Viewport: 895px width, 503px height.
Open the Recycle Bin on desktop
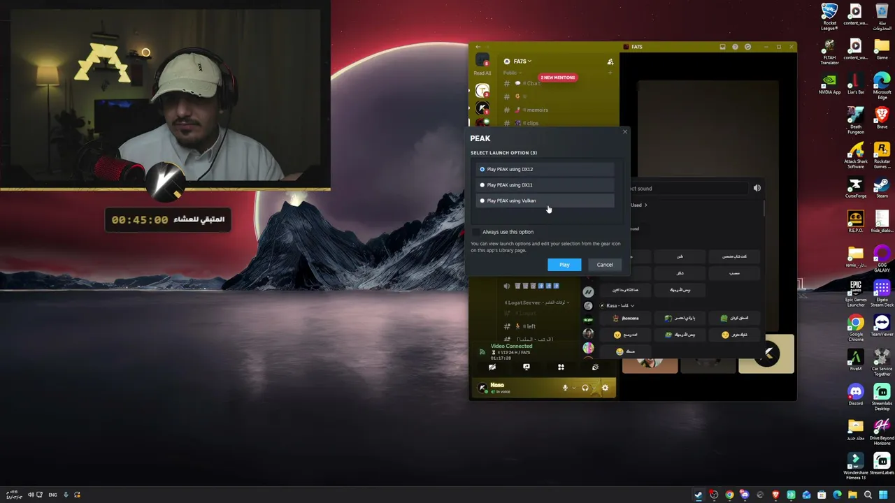point(882,17)
